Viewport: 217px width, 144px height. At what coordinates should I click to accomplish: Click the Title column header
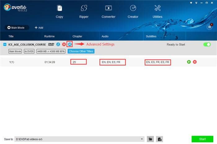(11, 36)
